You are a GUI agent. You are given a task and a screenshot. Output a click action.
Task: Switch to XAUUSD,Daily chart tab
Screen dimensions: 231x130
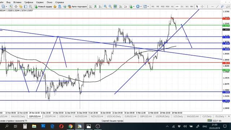click(x=18, y=116)
